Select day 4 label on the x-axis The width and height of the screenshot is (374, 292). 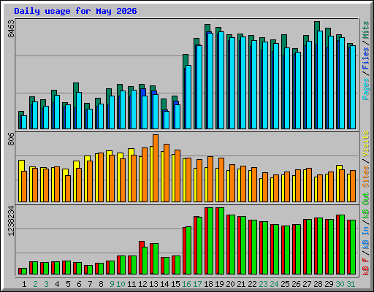tap(57, 284)
